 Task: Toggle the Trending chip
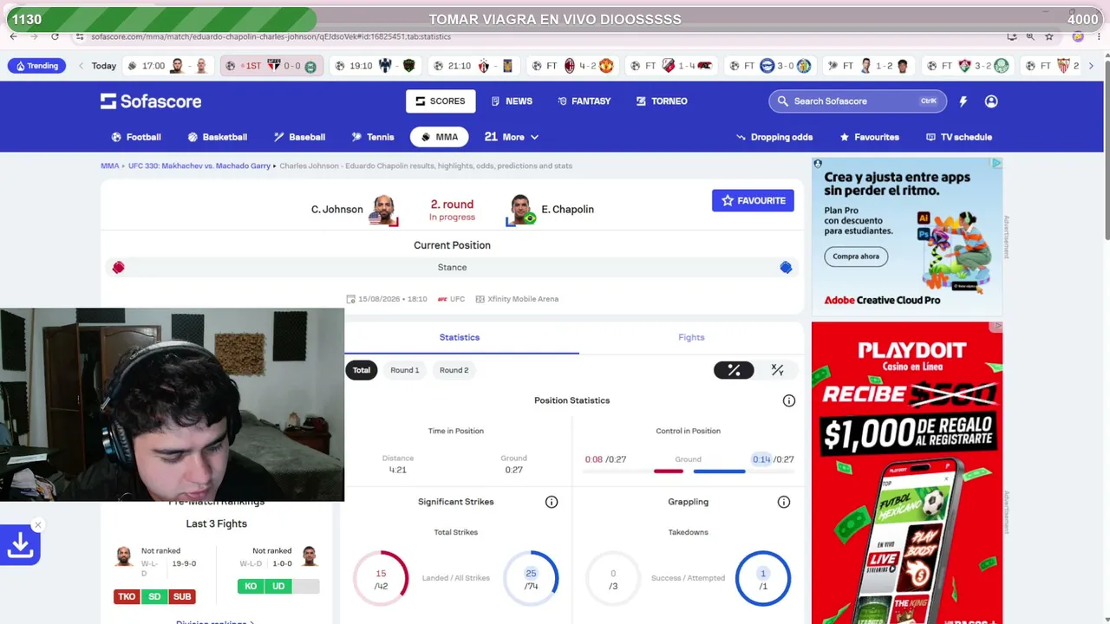(36, 66)
